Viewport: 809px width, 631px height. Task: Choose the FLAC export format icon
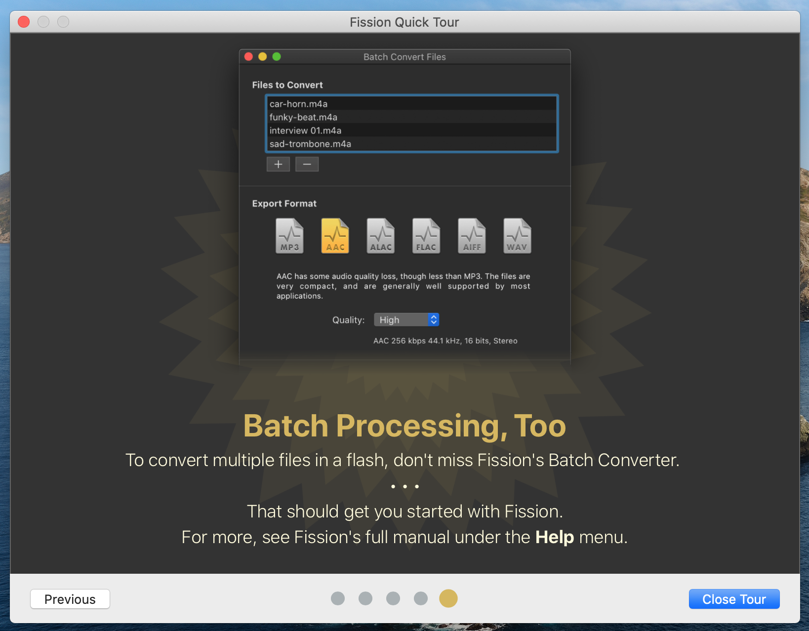point(426,236)
